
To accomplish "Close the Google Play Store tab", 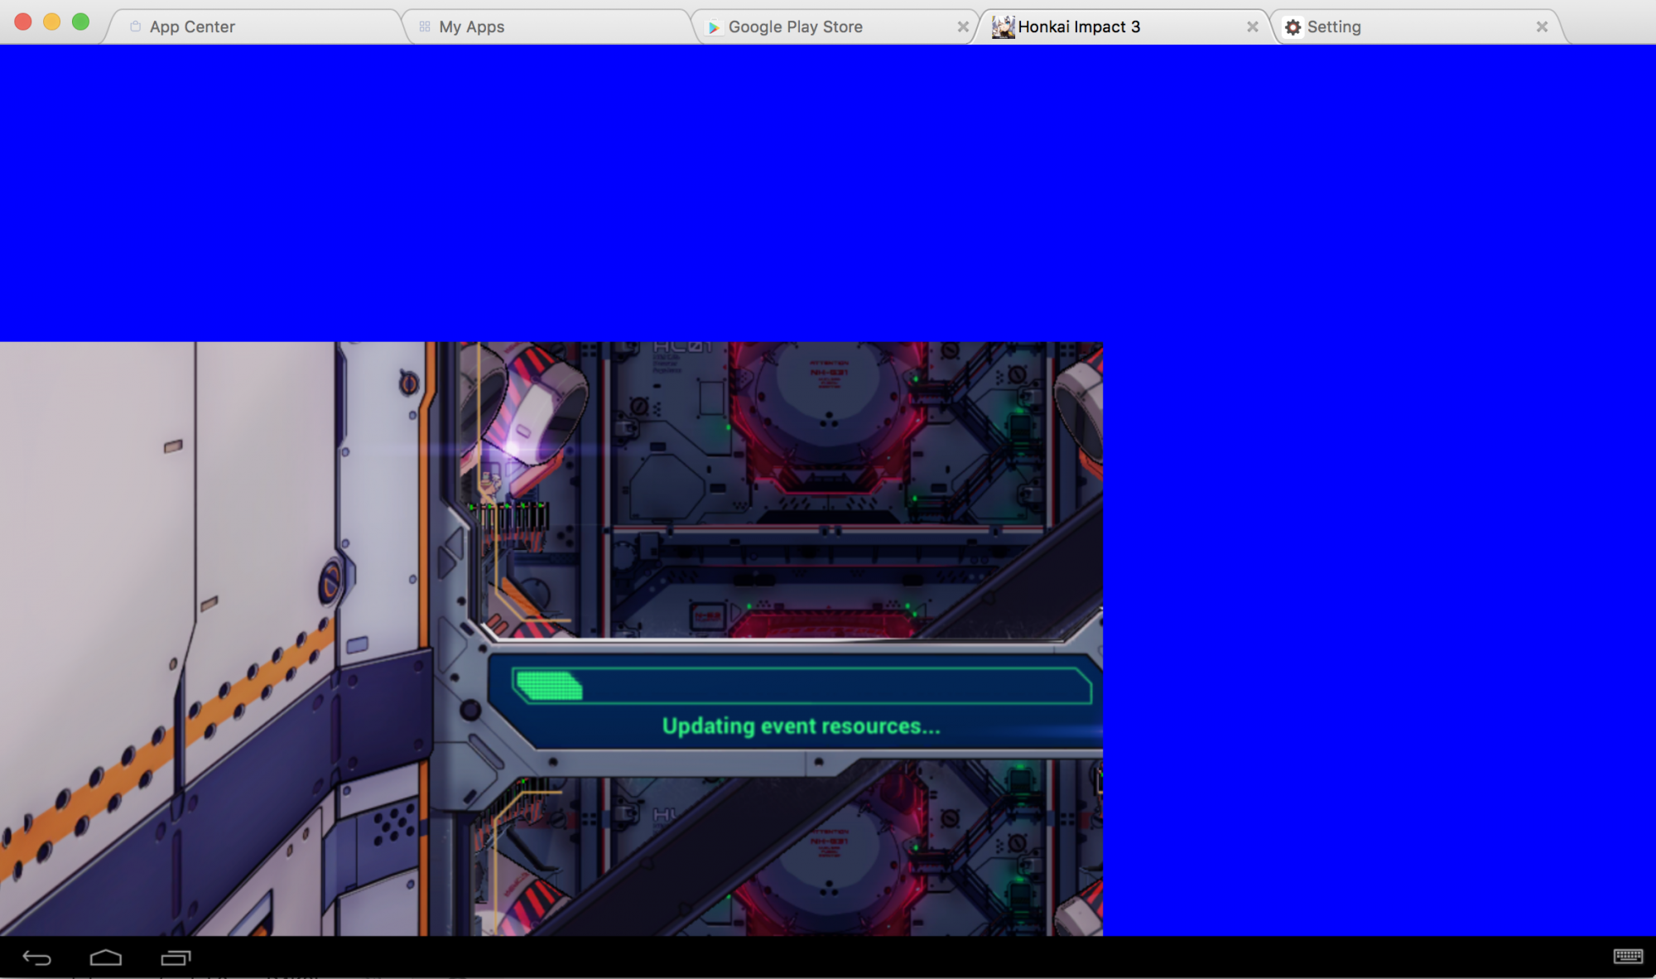I will tap(963, 27).
